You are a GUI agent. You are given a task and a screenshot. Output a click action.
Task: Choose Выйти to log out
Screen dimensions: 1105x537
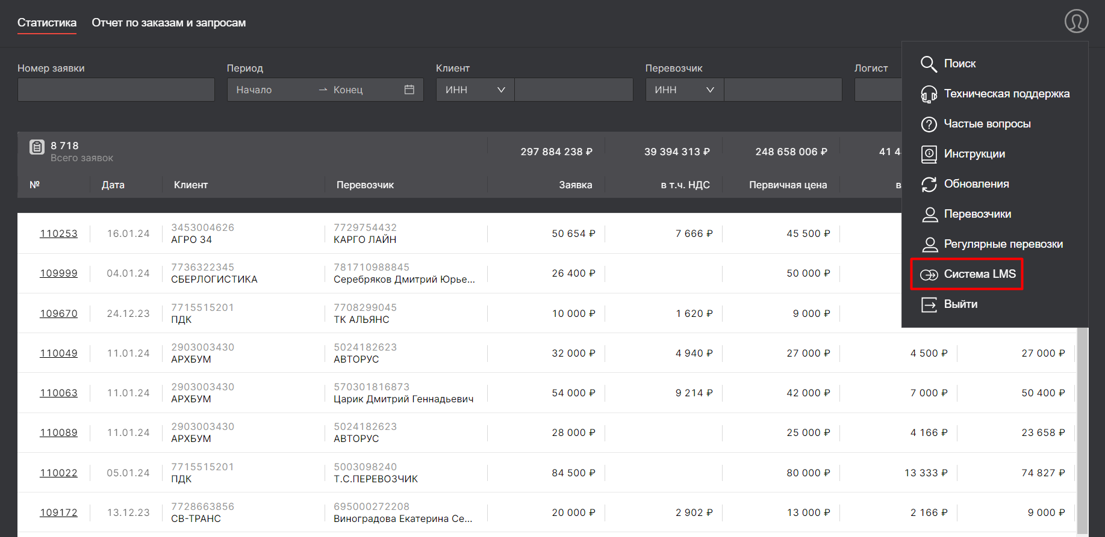pyautogui.click(x=960, y=304)
